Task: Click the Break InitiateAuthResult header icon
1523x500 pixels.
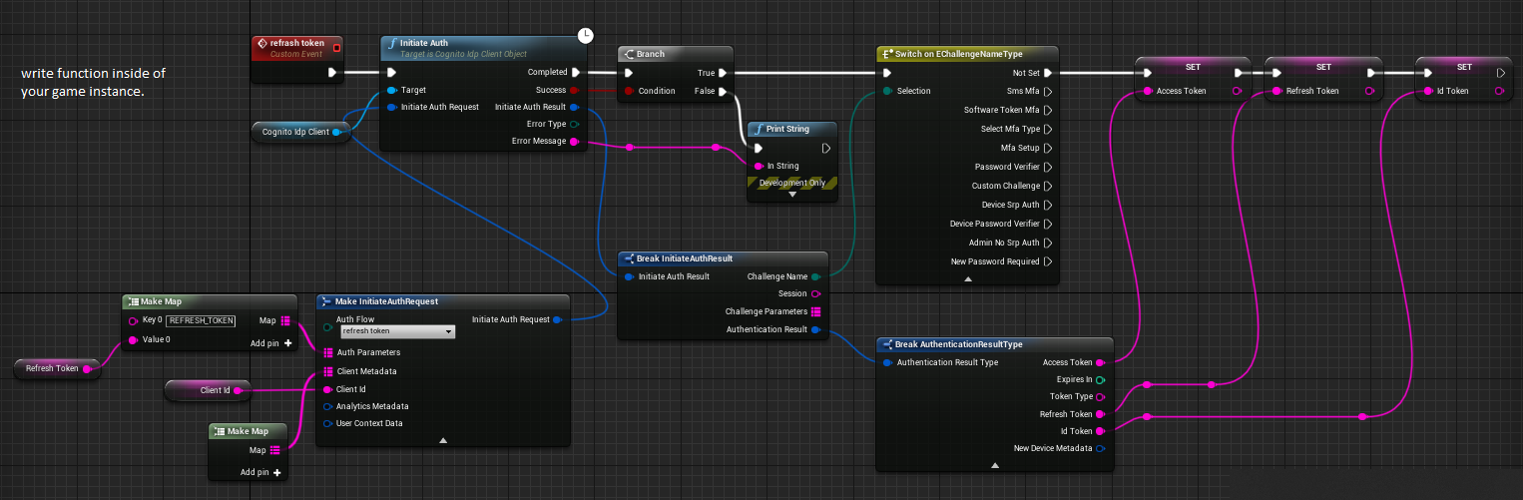Action: [x=628, y=258]
